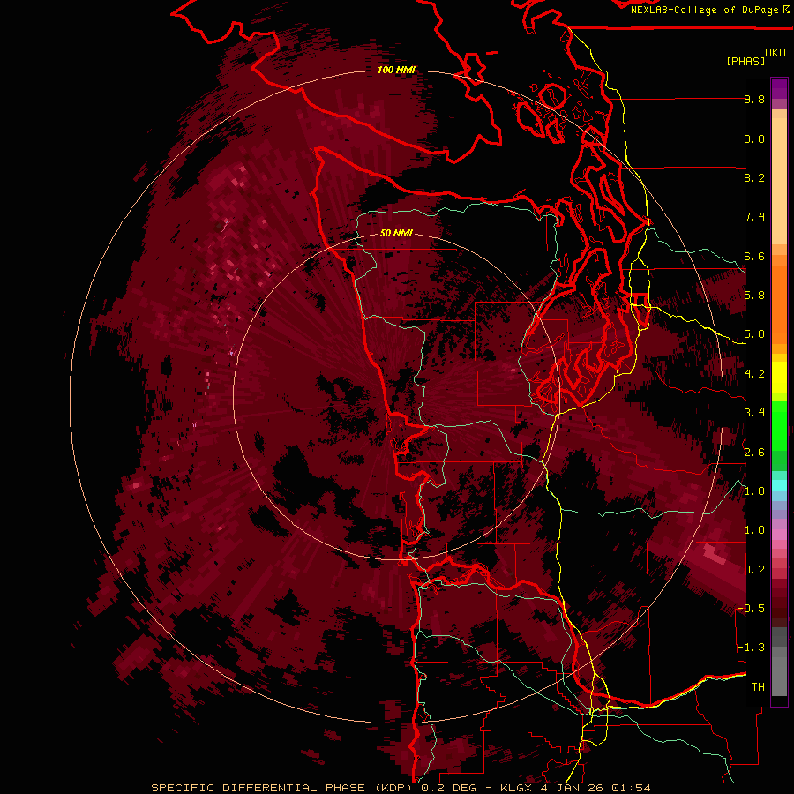Click the 9.8 value on color scale
794x794 pixels.
pyautogui.click(x=754, y=100)
